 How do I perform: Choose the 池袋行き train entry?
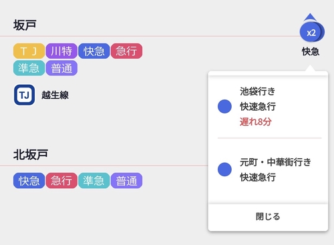(268, 106)
